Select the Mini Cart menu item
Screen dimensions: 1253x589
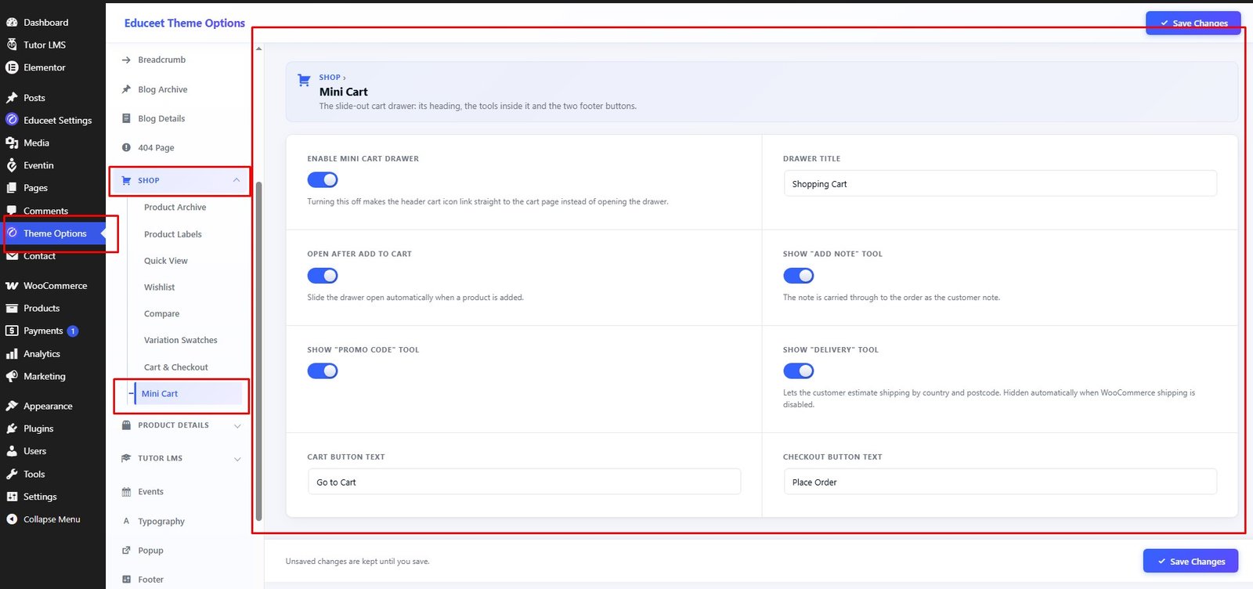pyautogui.click(x=187, y=394)
